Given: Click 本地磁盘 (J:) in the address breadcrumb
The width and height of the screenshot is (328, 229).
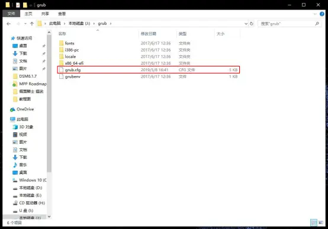Looking at the screenshot, I should (79, 24).
